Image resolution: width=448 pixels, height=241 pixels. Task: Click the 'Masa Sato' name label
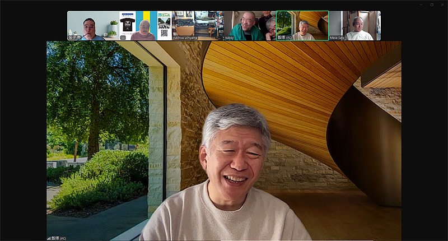pos(337,38)
